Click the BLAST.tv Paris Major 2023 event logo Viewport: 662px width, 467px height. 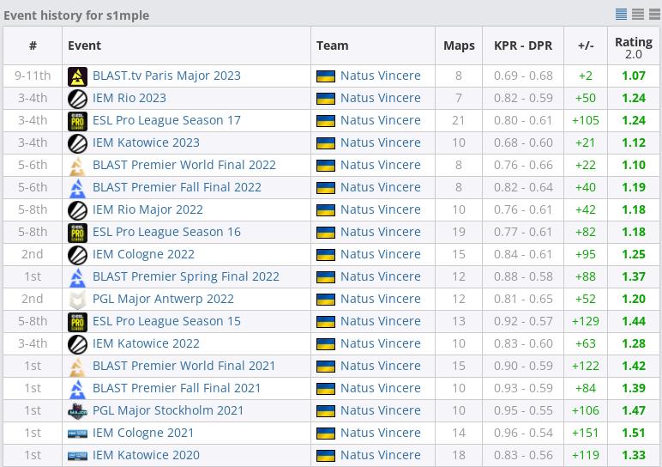[x=77, y=76]
